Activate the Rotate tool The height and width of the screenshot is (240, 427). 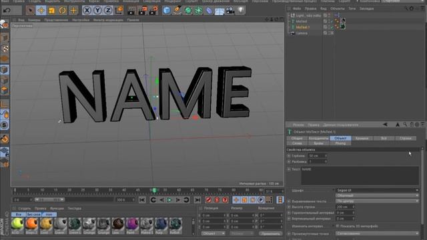pyautogui.click(x=62, y=11)
